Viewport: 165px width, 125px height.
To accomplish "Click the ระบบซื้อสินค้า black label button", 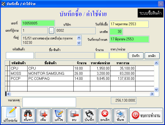I will (x=151, y=13).
